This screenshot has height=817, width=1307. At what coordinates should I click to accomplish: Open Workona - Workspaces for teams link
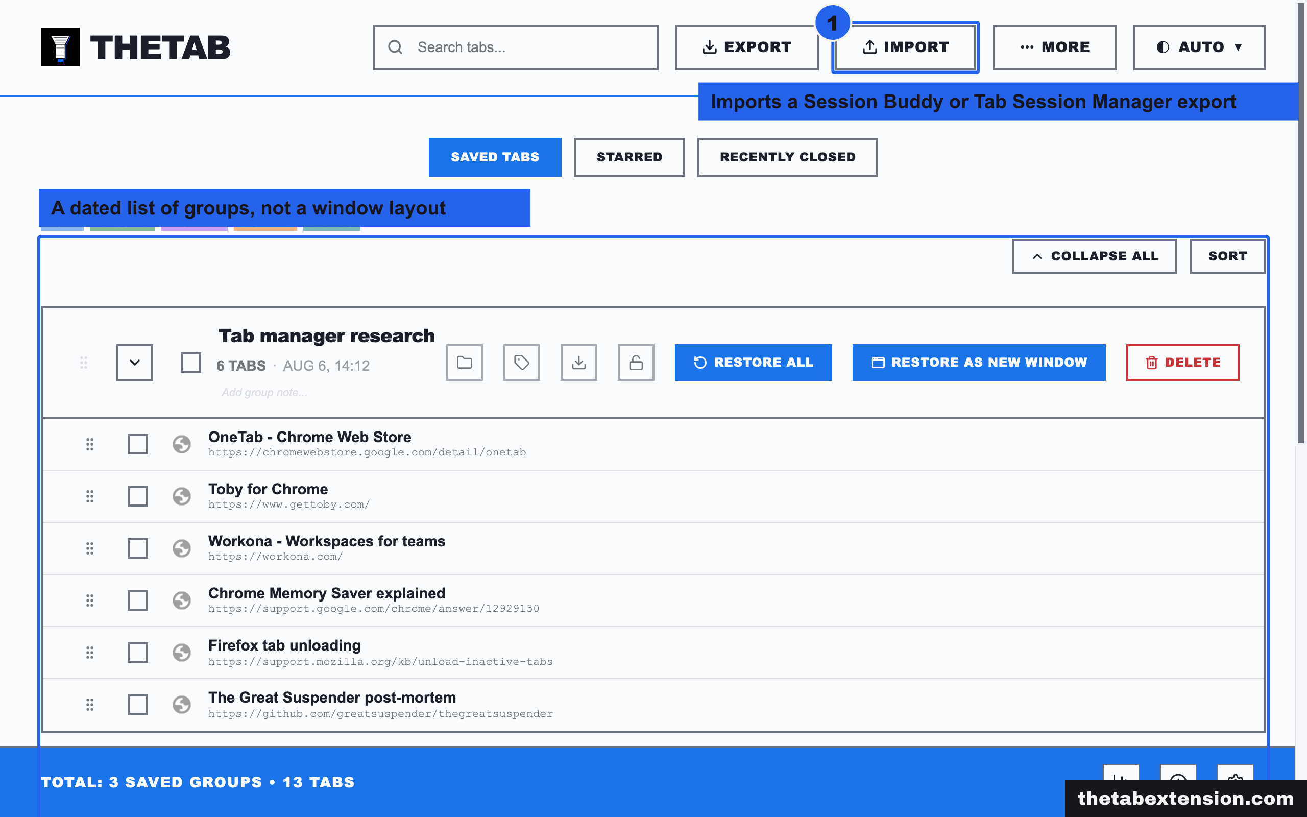[x=327, y=541]
